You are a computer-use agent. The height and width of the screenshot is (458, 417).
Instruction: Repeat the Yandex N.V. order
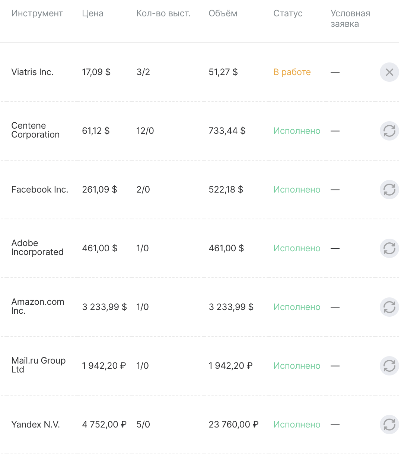[x=389, y=425]
